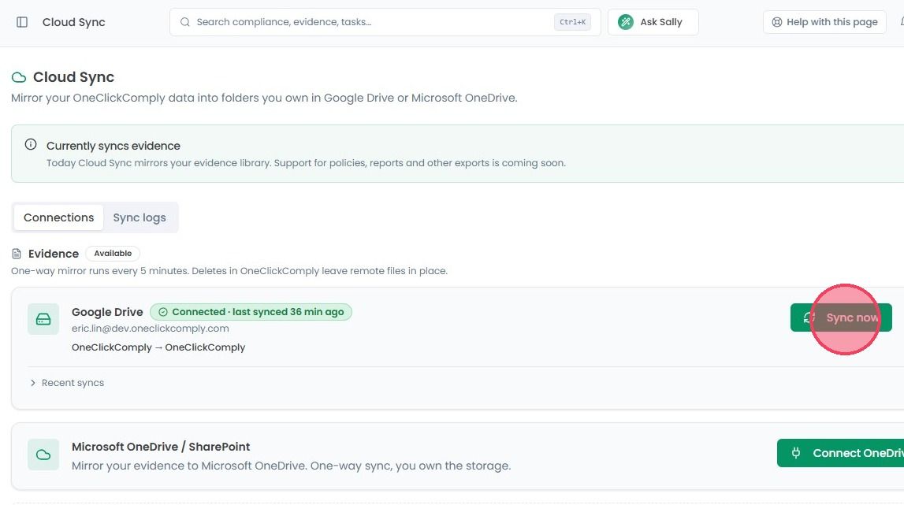This screenshot has width=904, height=505.
Task: Open the Ask Sally assistant
Action: (x=653, y=22)
